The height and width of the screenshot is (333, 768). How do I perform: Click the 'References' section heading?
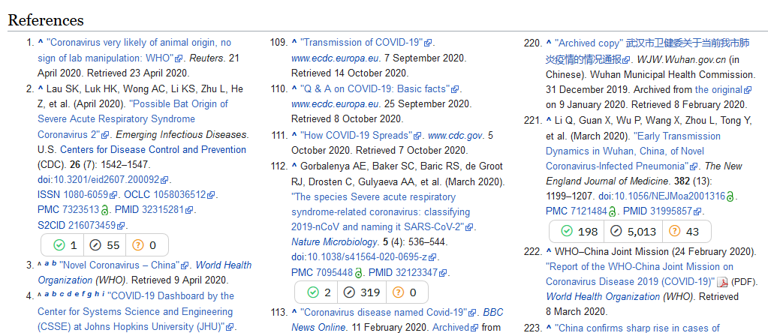pyautogui.click(x=46, y=20)
